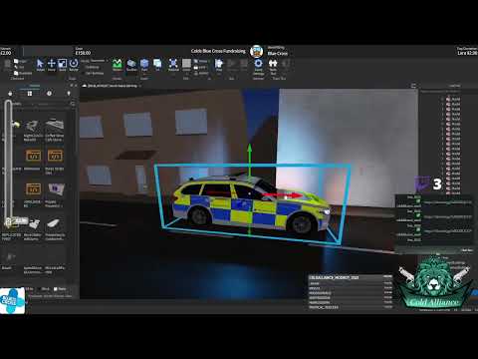Click the round avatar icon beside fundraising title
Image resolution: width=478 pixels, height=359 pixels.
tap(257, 52)
